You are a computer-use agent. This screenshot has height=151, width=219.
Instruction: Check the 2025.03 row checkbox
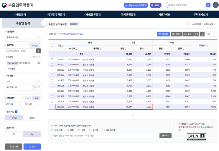click(52, 70)
